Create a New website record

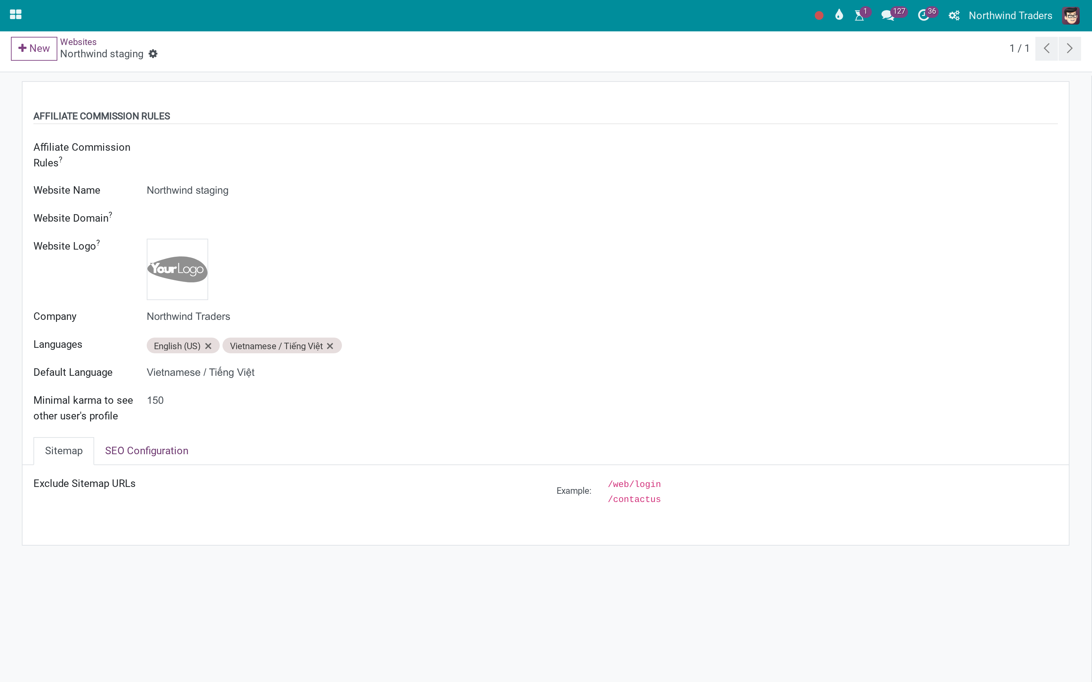point(34,48)
